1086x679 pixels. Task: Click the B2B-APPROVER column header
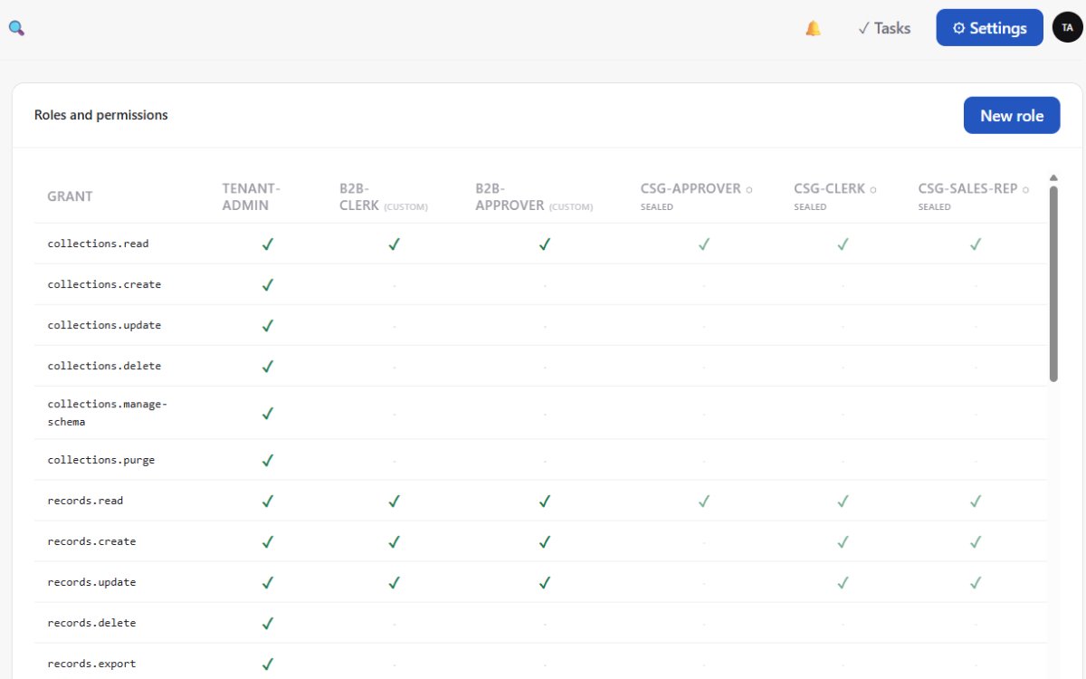(534, 196)
